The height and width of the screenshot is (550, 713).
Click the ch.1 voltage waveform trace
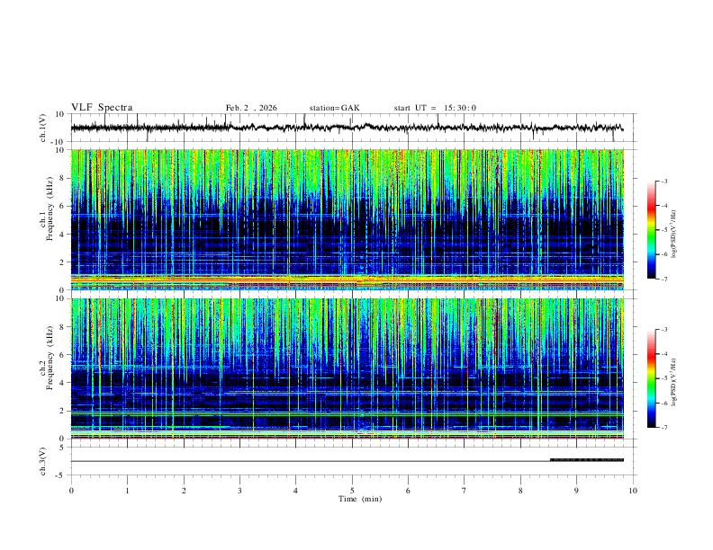coord(347,128)
